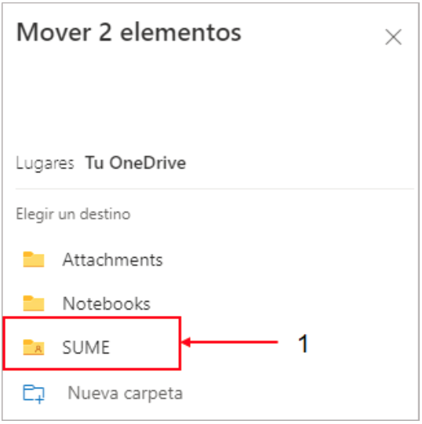Image resolution: width=422 pixels, height=424 pixels.
Task: Click the person badge on SUME folder
Action: [x=38, y=349]
